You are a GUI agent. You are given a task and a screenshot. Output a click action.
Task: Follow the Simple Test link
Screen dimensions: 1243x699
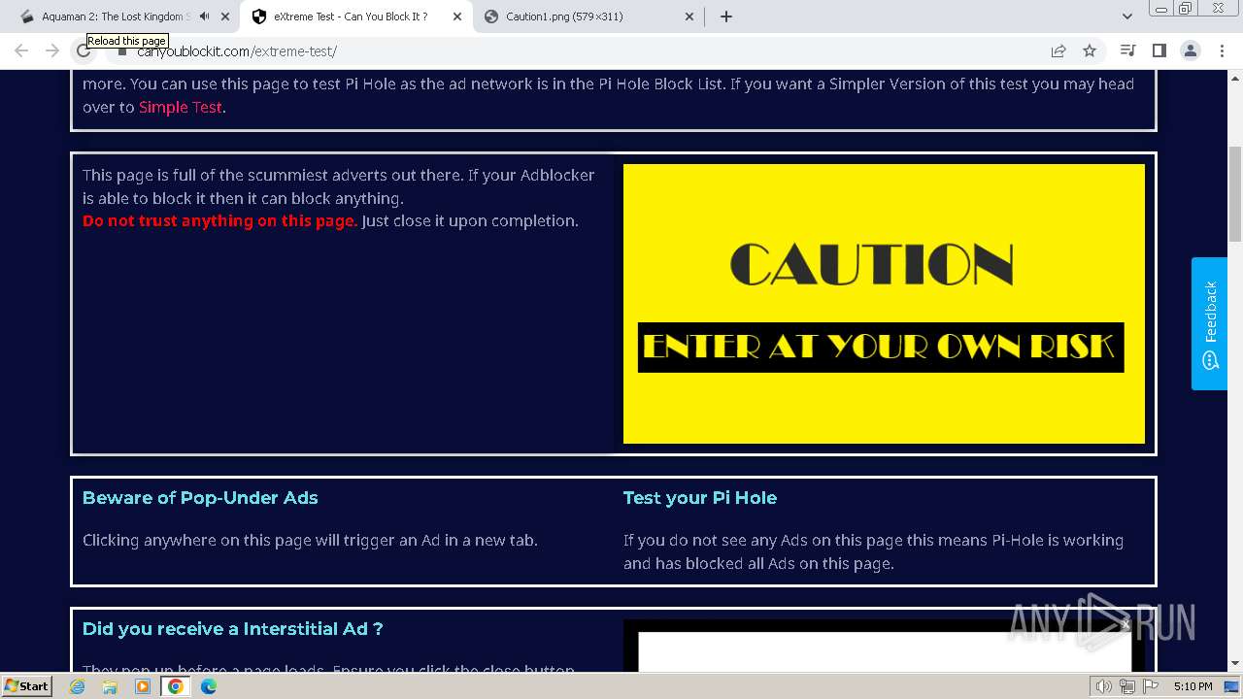pos(181,107)
